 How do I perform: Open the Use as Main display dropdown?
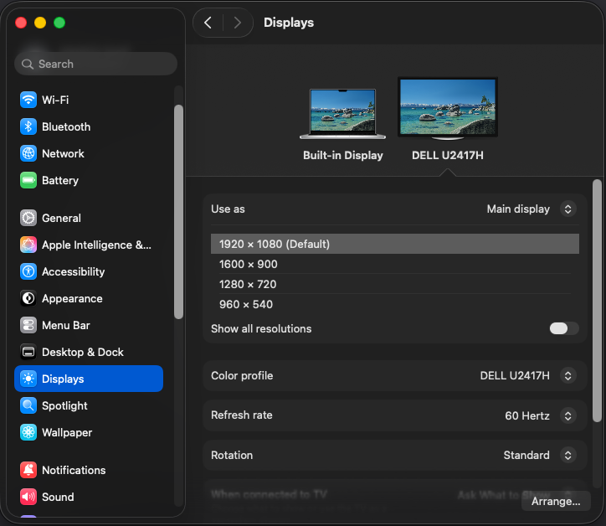pos(567,209)
